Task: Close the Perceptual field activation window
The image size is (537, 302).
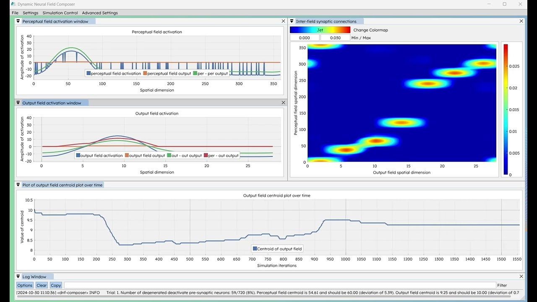Action: pyautogui.click(x=283, y=21)
